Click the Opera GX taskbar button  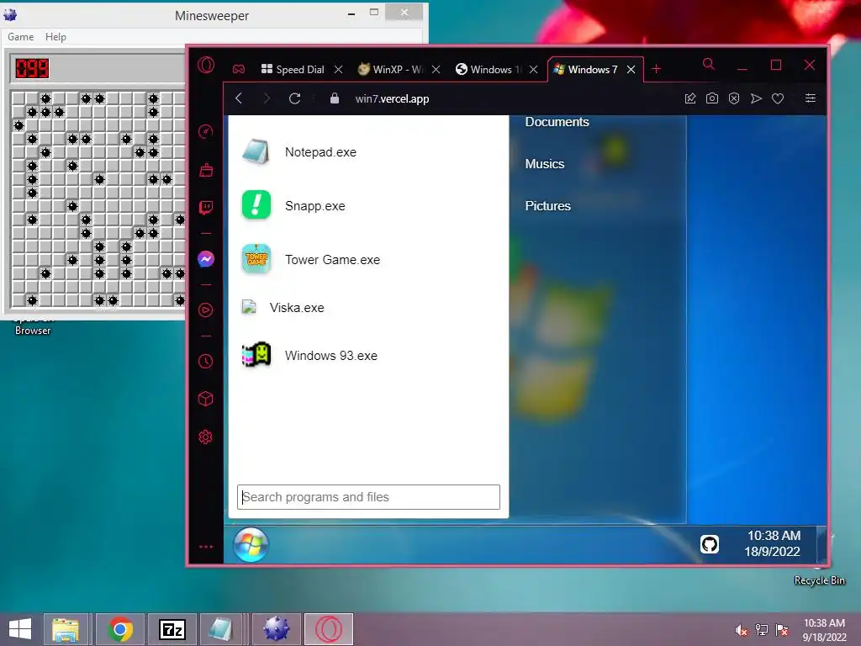329,629
